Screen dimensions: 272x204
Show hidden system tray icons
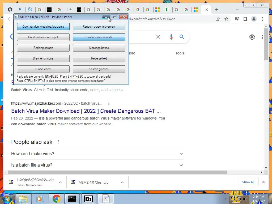pos(226,199)
